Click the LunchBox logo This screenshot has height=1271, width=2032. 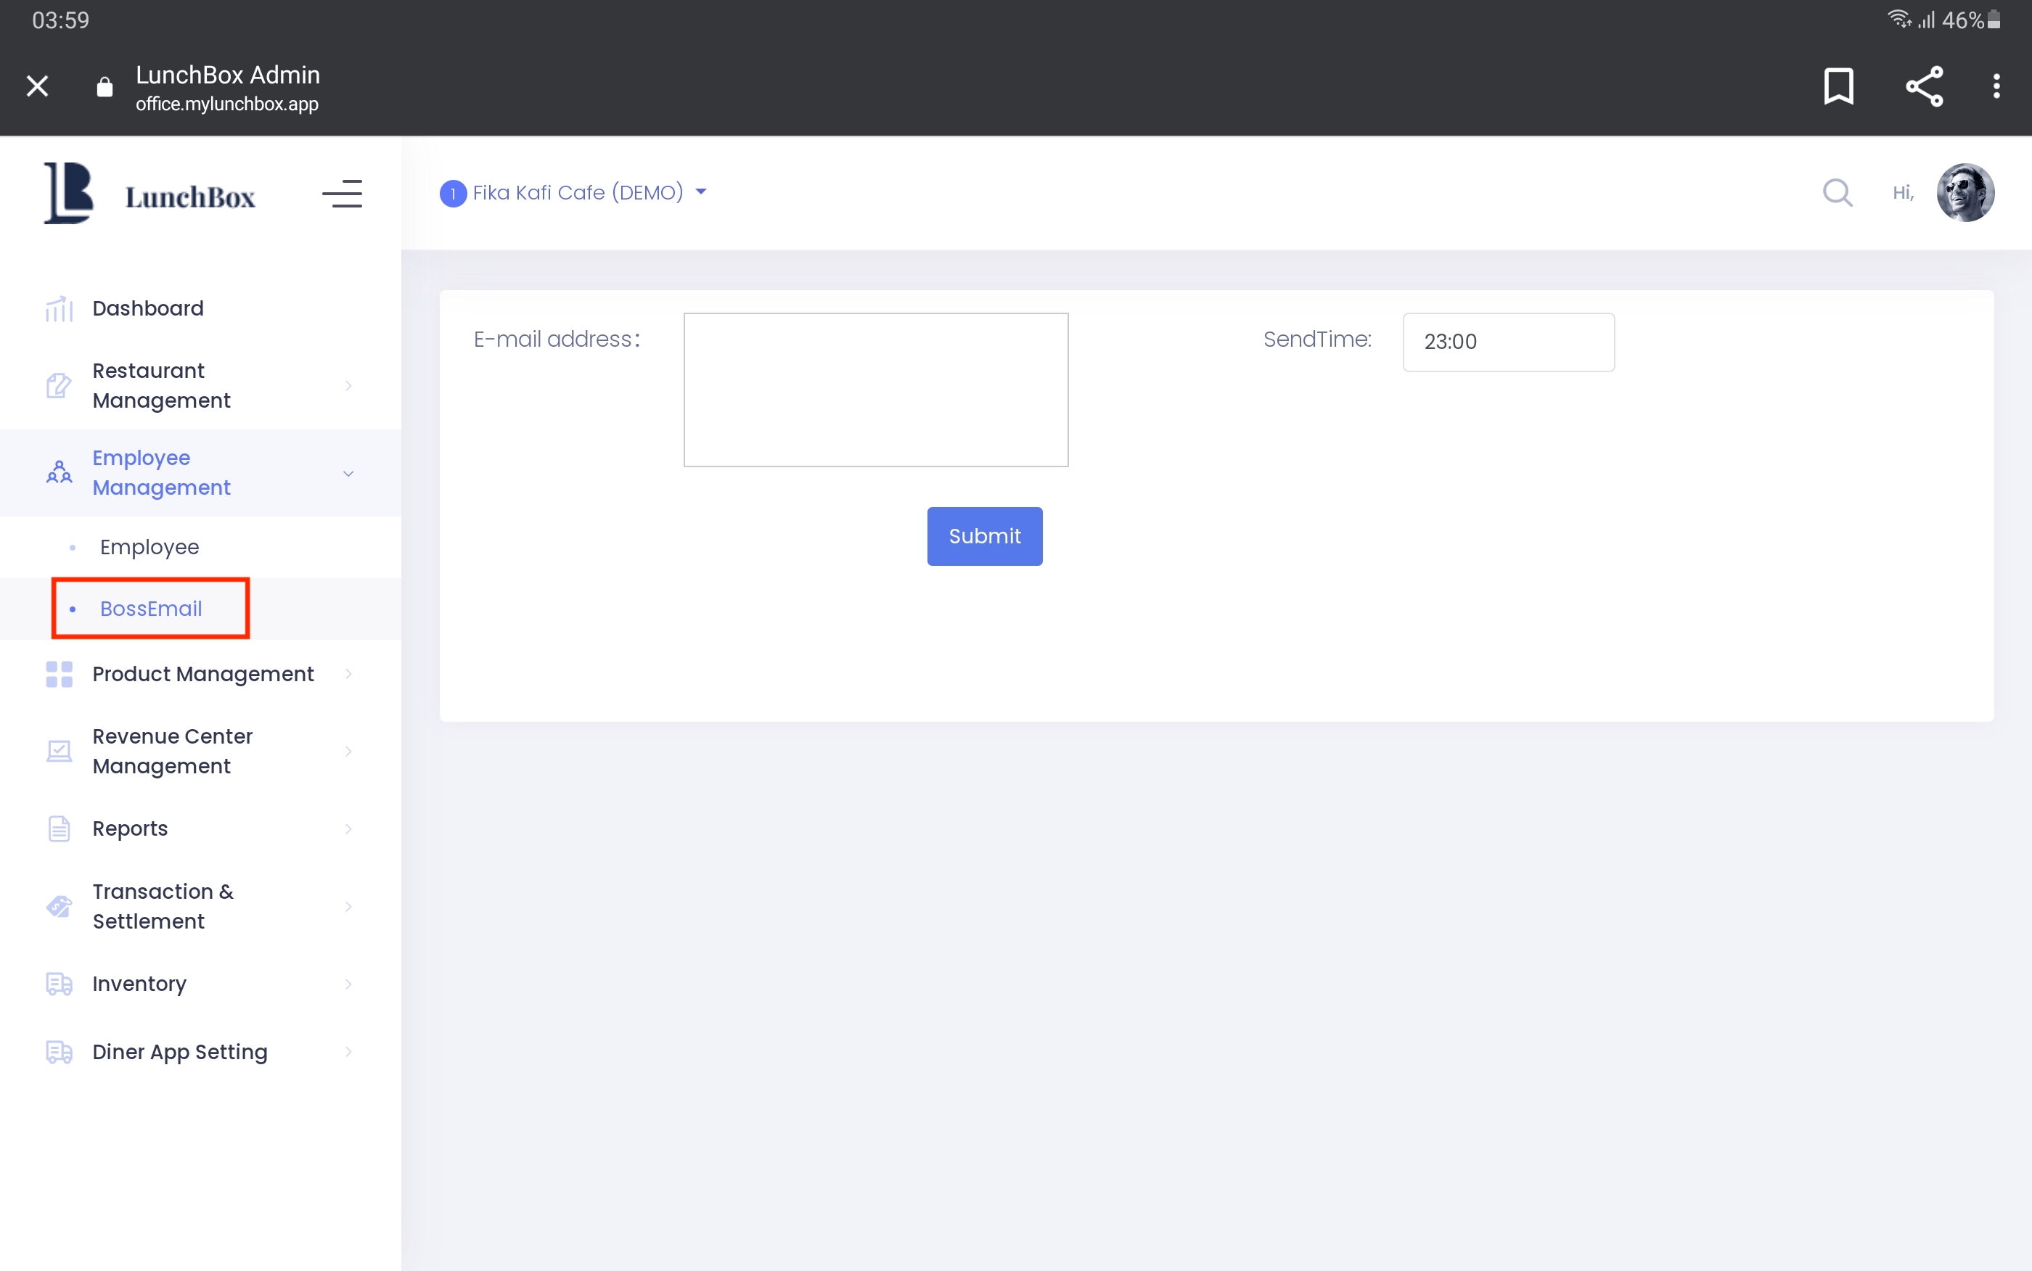[x=149, y=194]
